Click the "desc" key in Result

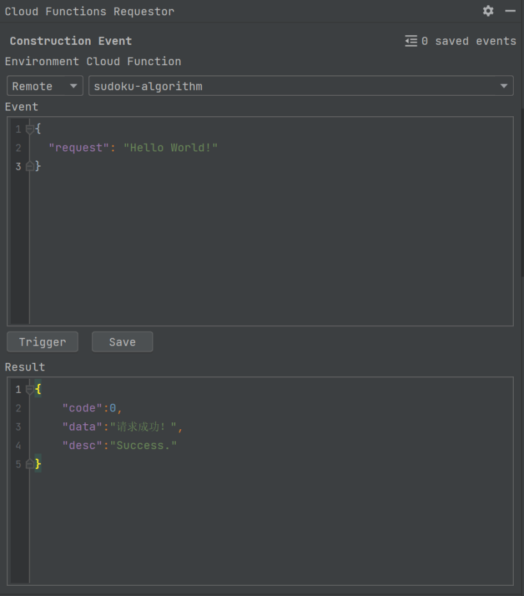[82, 445]
